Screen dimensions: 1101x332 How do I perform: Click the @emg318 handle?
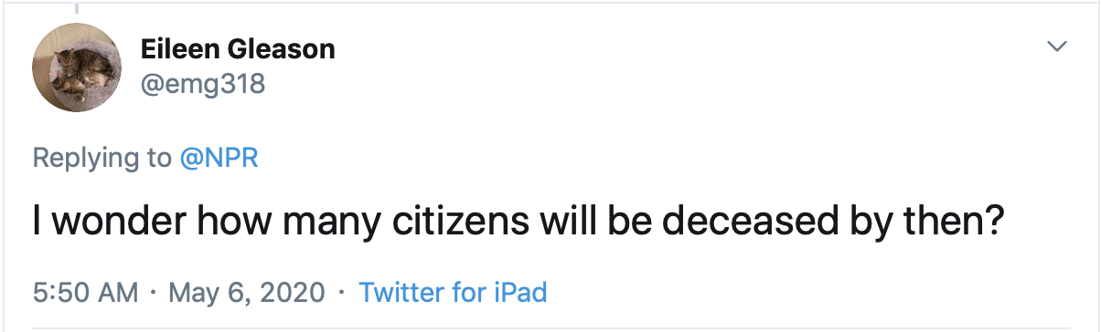(x=203, y=85)
